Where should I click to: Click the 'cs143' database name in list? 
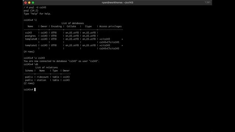[x=28, y=33]
